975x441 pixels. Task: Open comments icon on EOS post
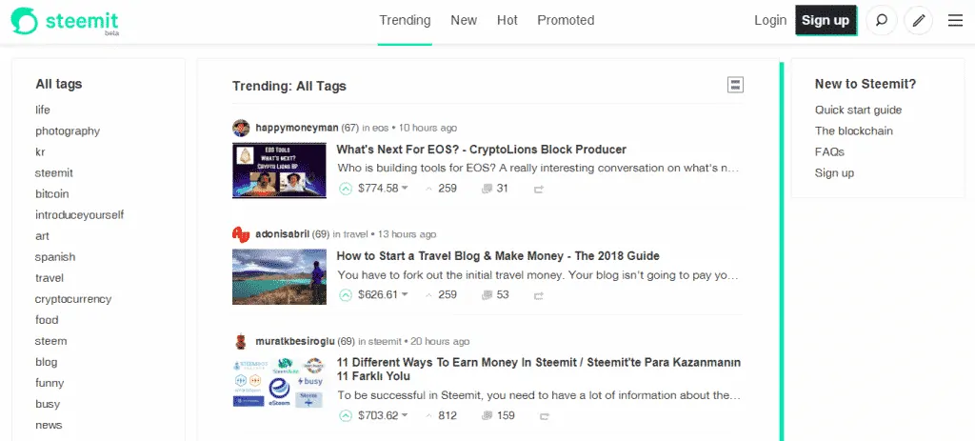487,189
